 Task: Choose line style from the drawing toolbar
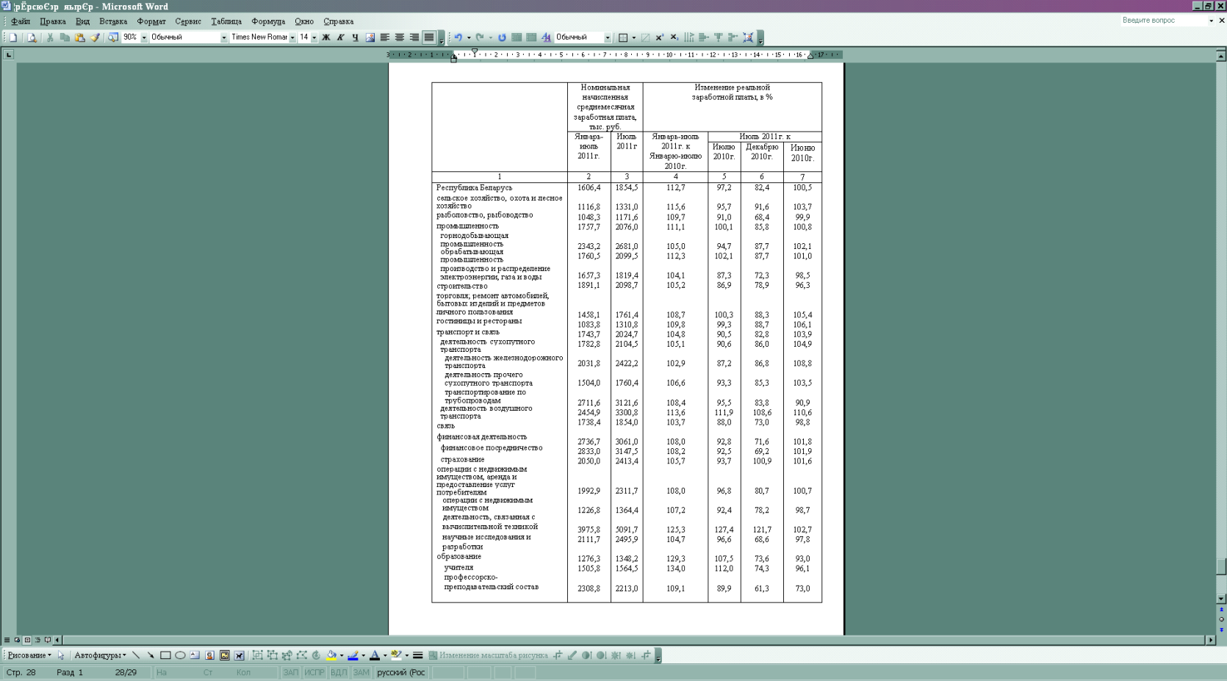point(418,655)
